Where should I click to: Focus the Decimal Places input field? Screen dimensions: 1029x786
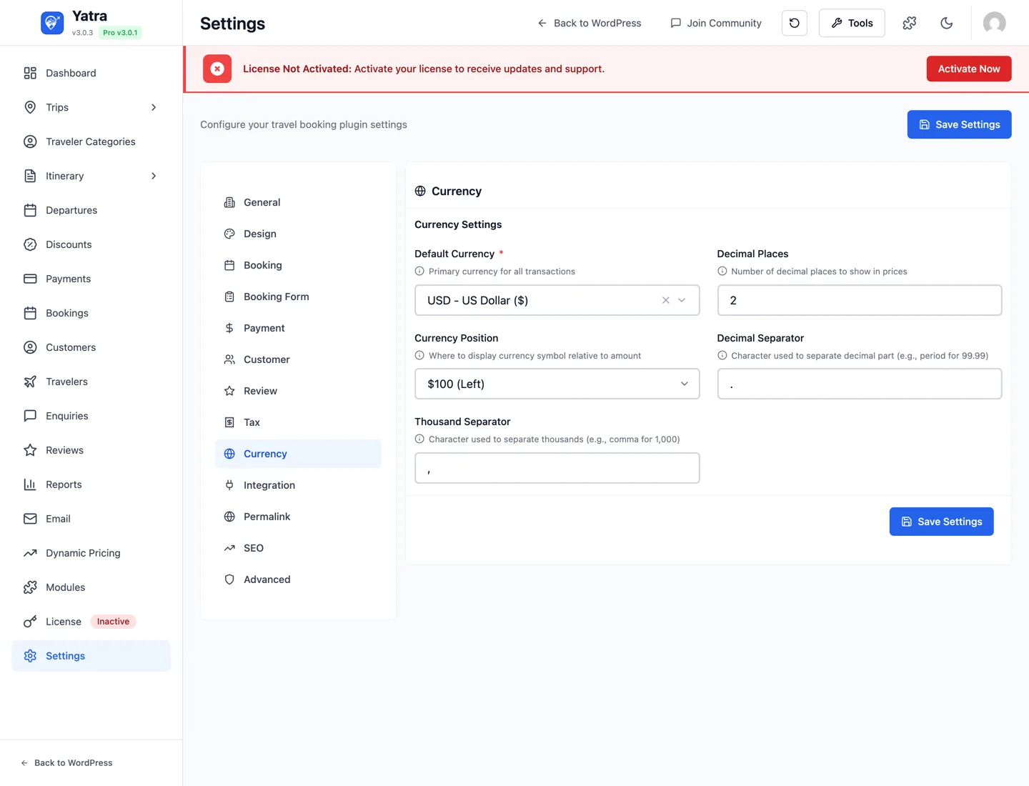coord(859,300)
